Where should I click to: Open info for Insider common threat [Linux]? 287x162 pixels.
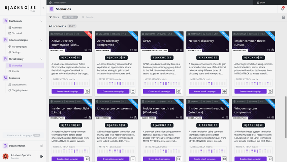(270, 91)
